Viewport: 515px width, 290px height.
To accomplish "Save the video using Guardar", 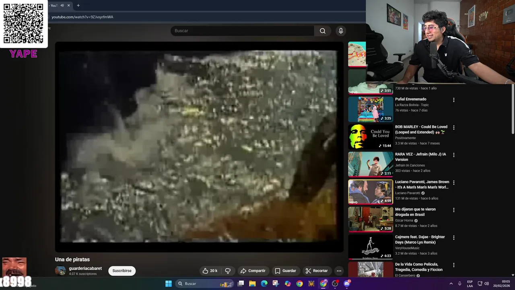I will pyautogui.click(x=285, y=271).
